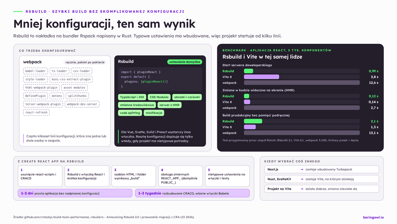The width and height of the screenshot is (397, 224).
Task: Click the webpack HMR 2,7 s value
Action: [375, 108]
